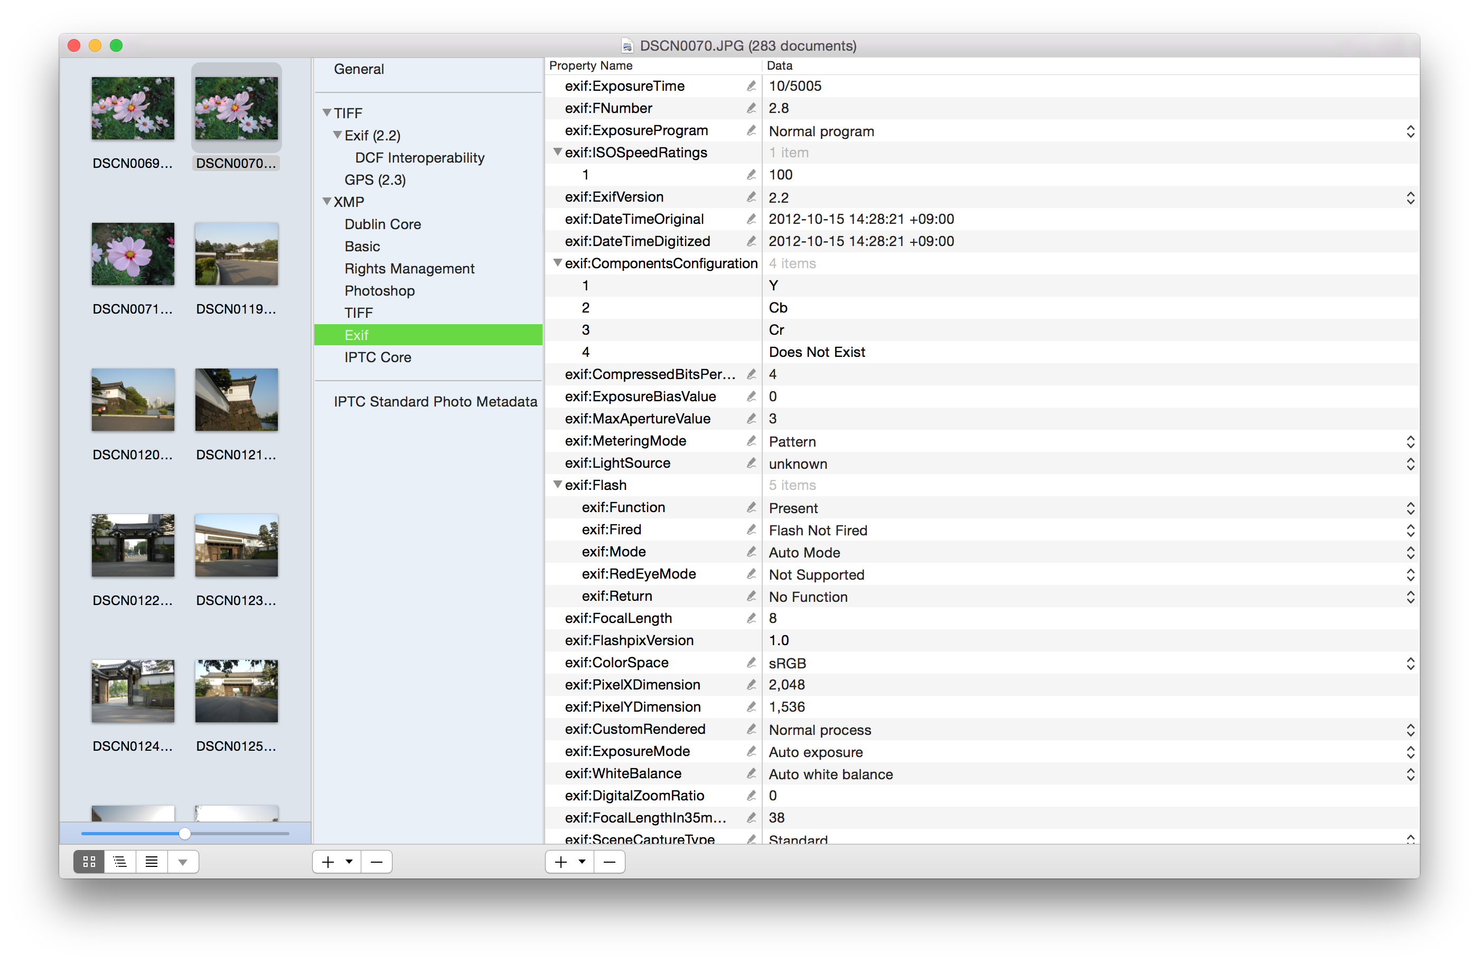1479x963 pixels.
Task: Open the General section
Action: (359, 69)
